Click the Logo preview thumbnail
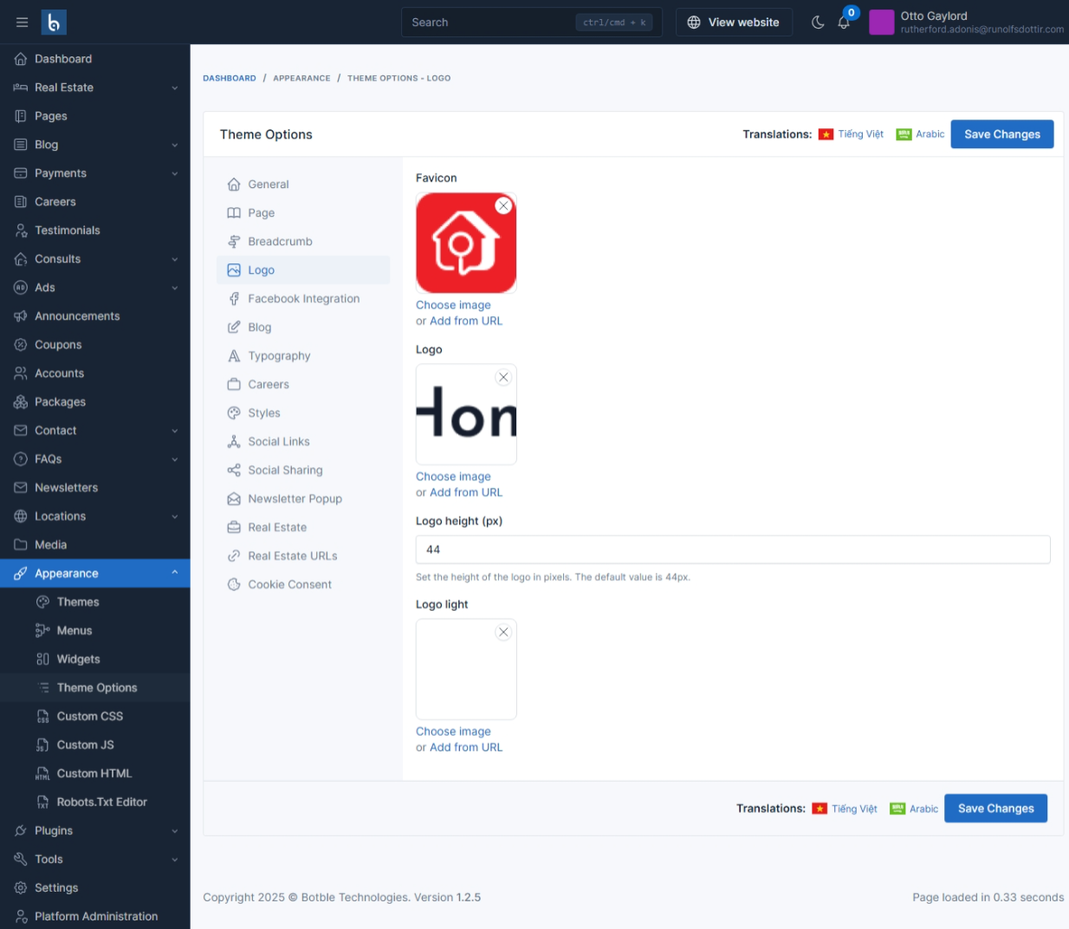The width and height of the screenshot is (1069, 929). click(x=466, y=414)
